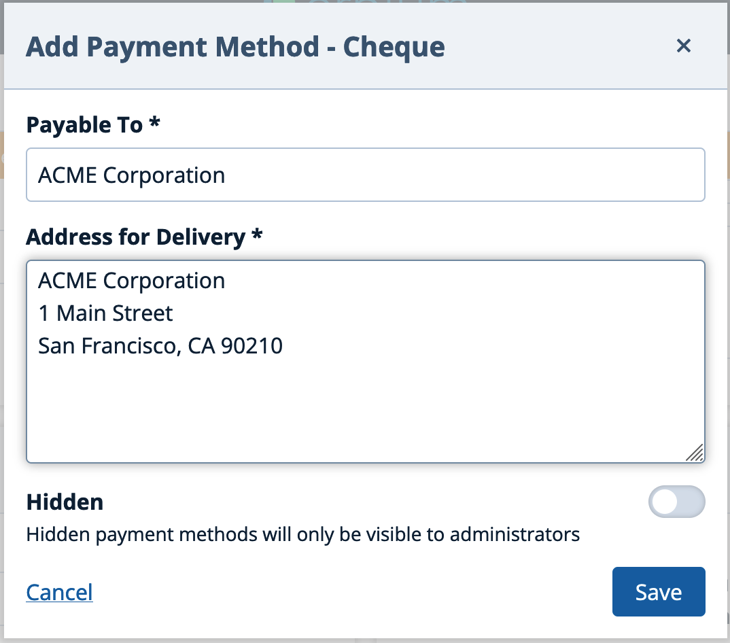Image resolution: width=730 pixels, height=643 pixels.
Task: Click inside the Payable To text field
Action: tap(365, 175)
